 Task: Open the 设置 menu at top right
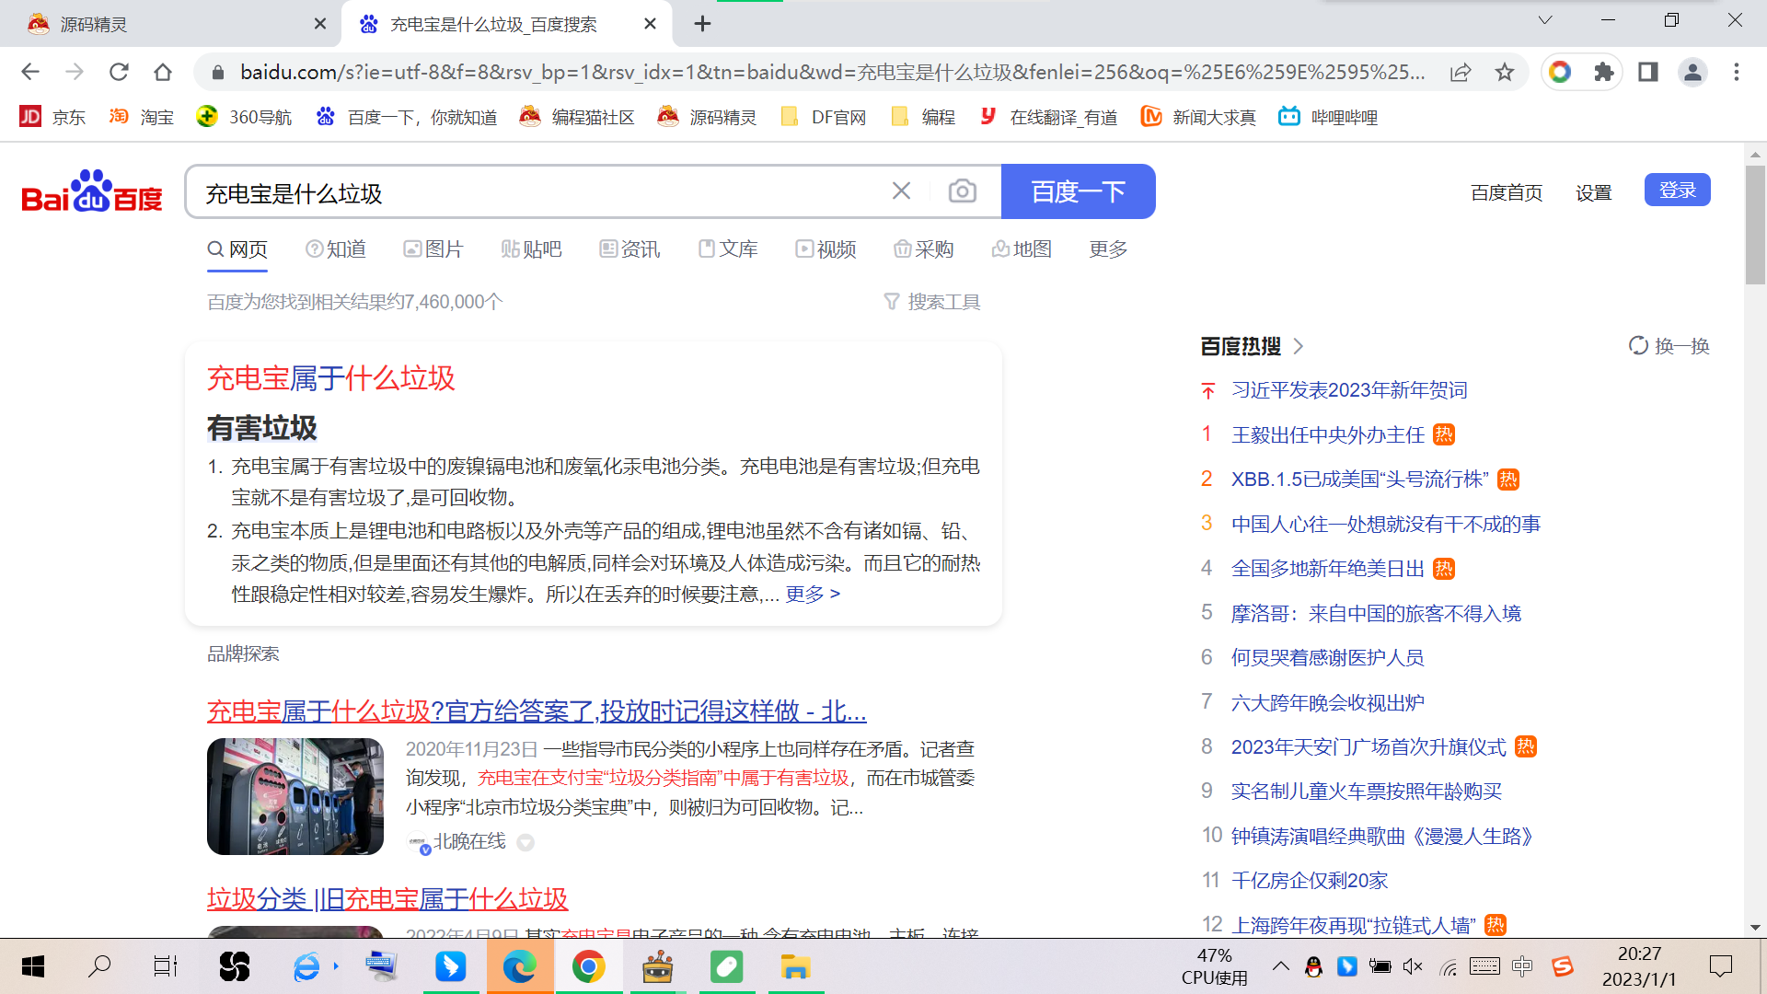pyautogui.click(x=1594, y=192)
